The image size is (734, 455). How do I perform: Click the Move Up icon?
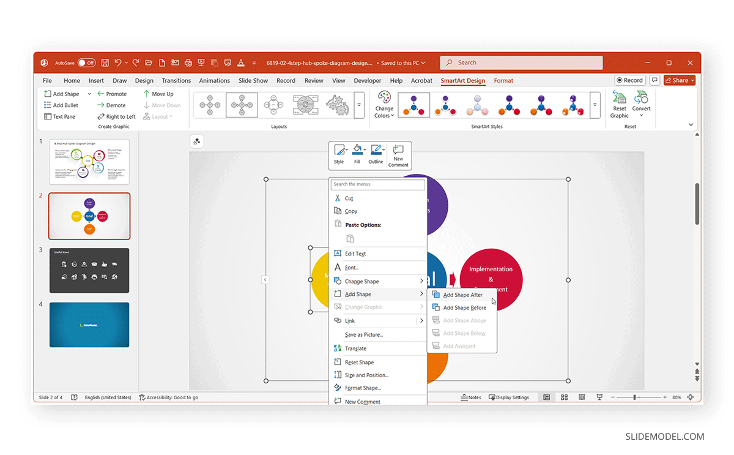pos(147,93)
